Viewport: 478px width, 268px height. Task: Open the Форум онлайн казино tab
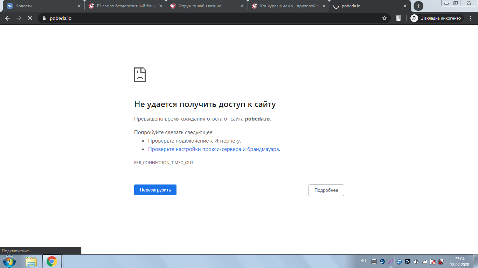pos(205,6)
